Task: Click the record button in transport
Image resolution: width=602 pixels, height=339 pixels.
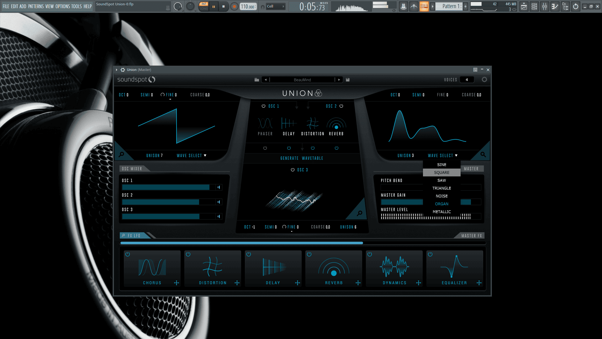Action: coord(234,6)
